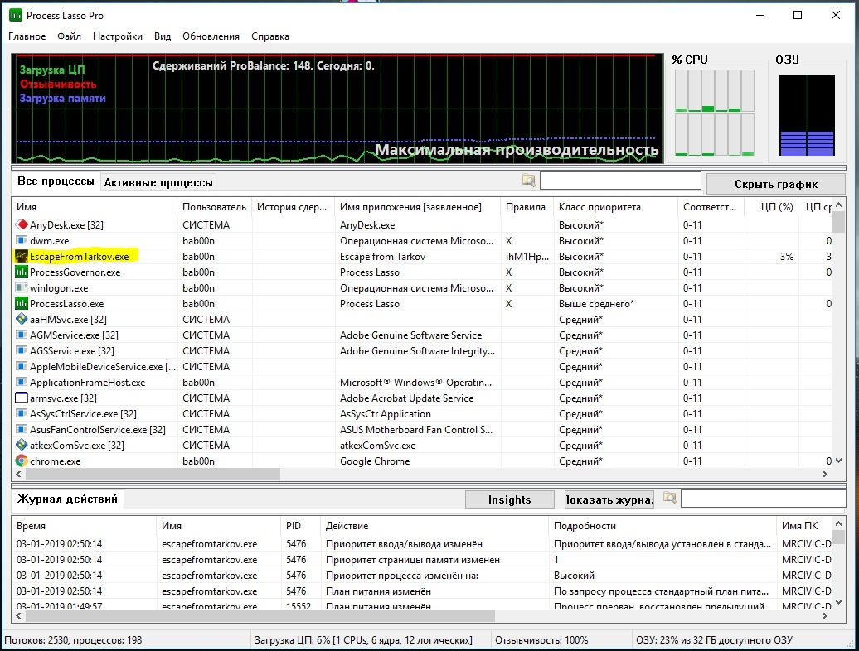Click the AGSService.exe process icon
Screen dimensions: 859x651
pyautogui.click(x=22, y=351)
